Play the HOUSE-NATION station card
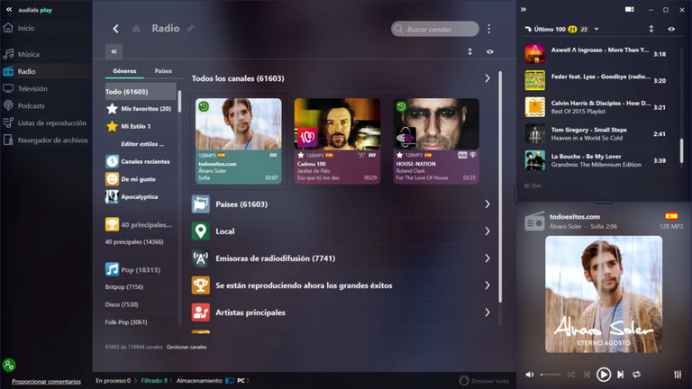Viewport: 692px width, 389px height. coord(436,140)
